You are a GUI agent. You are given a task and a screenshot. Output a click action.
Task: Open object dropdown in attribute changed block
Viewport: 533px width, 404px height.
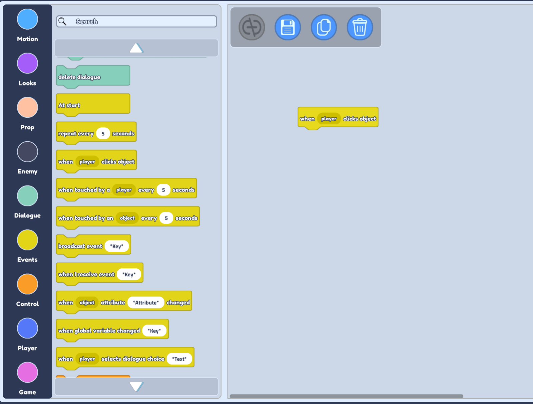(87, 303)
